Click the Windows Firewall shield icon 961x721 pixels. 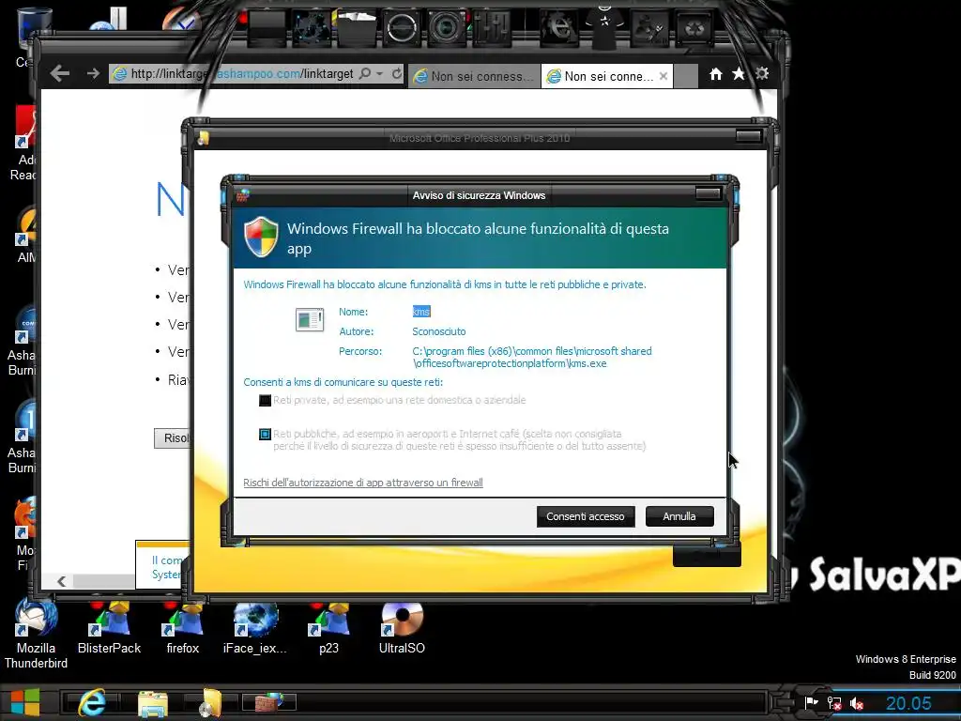click(x=261, y=237)
